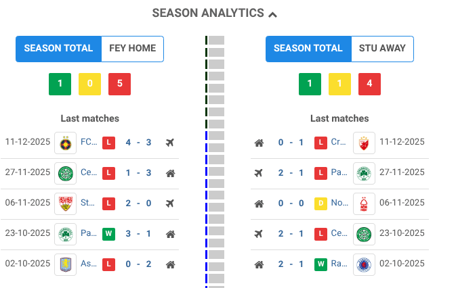
Task: Open the Pa... team link with W result
Action: click(x=89, y=234)
